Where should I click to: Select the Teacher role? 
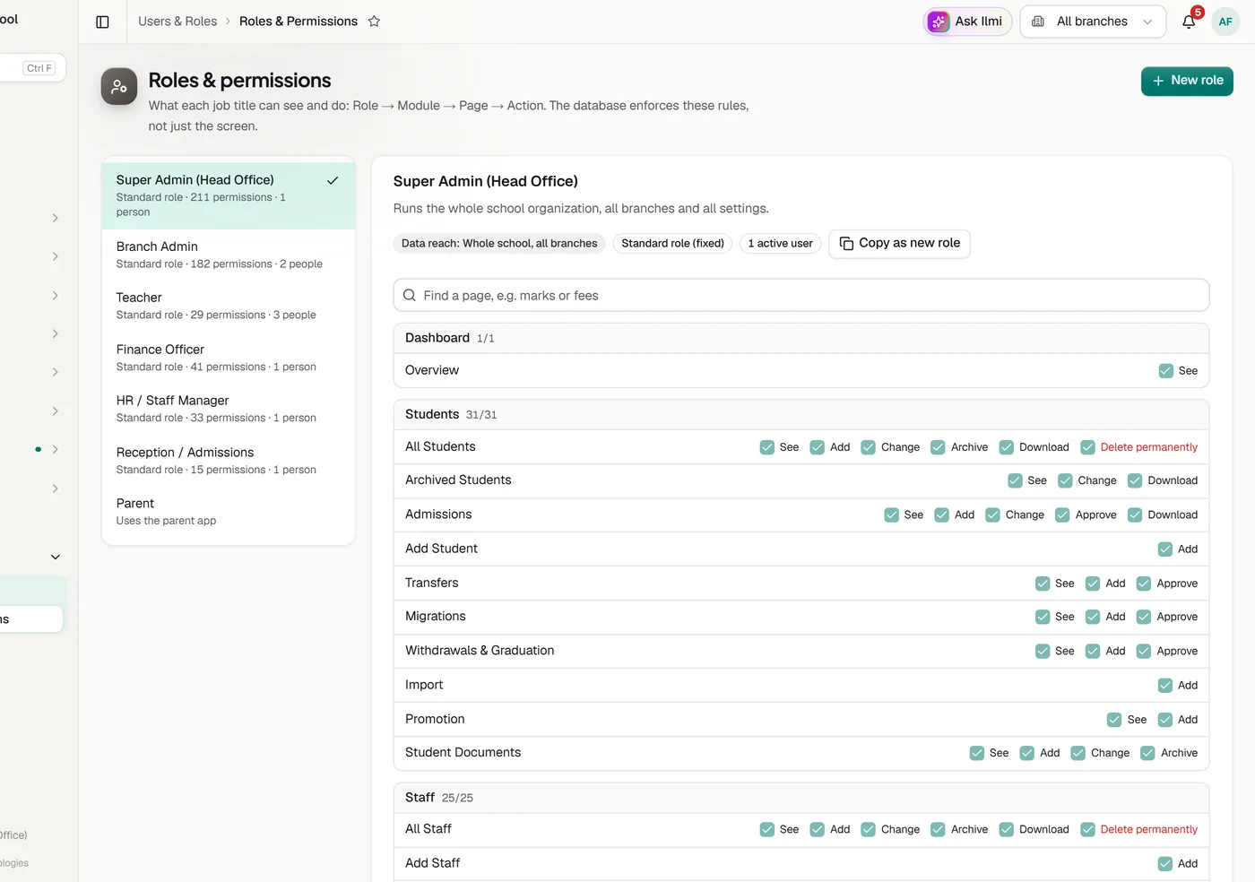pyautogui.click(x=229, y=306)
